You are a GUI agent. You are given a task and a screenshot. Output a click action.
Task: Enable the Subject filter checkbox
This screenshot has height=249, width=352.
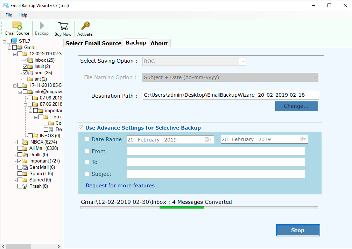click(87, 174)
